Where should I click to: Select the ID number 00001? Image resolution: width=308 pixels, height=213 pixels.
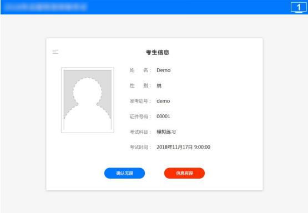[163, 116]
